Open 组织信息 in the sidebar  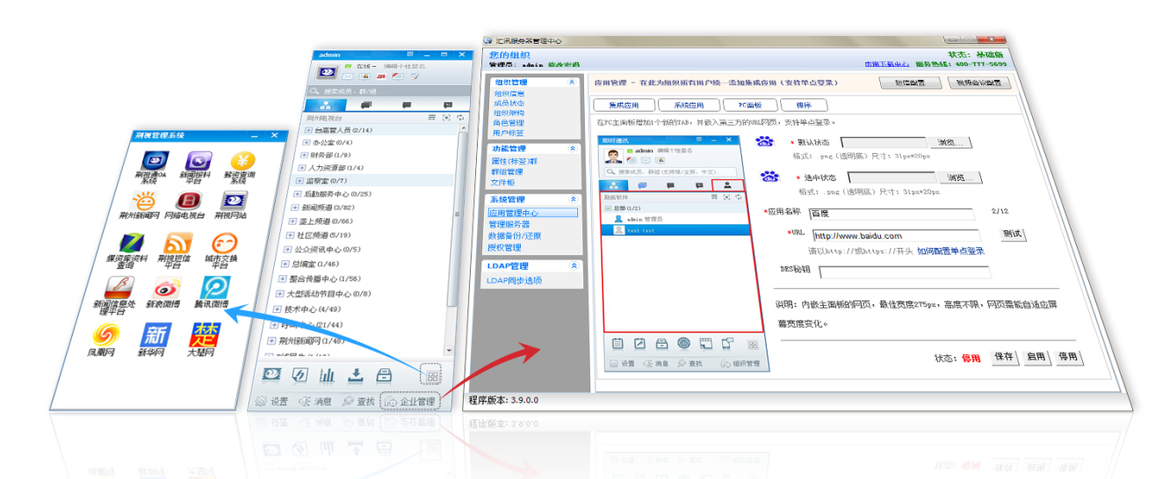(509, 94)
